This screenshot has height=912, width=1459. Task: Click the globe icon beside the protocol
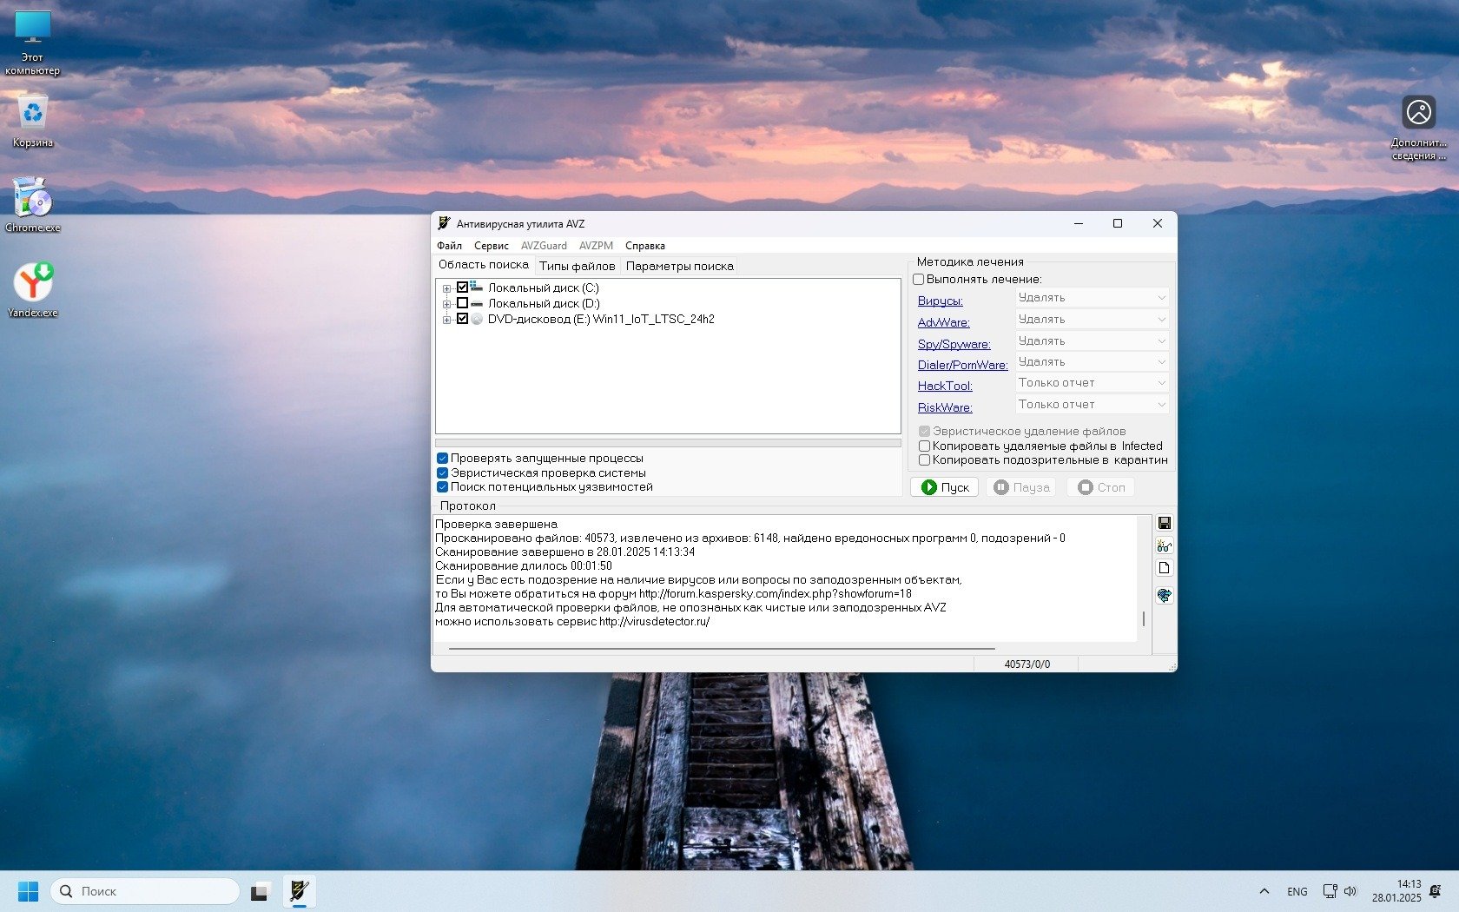tap(1164, 595)
